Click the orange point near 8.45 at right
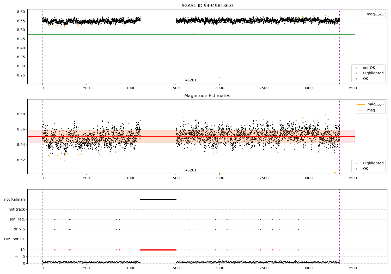The width and height of the screenshot is (391, 274). pos(335,39)
